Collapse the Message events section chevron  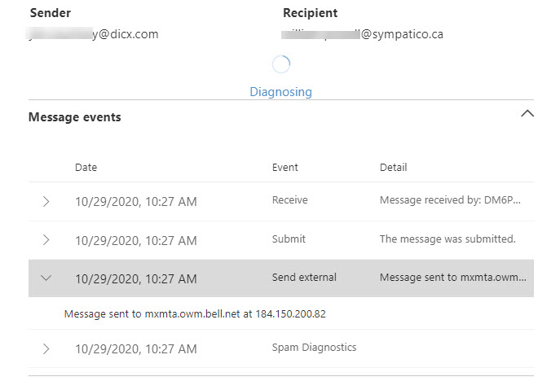pos(527,113)
